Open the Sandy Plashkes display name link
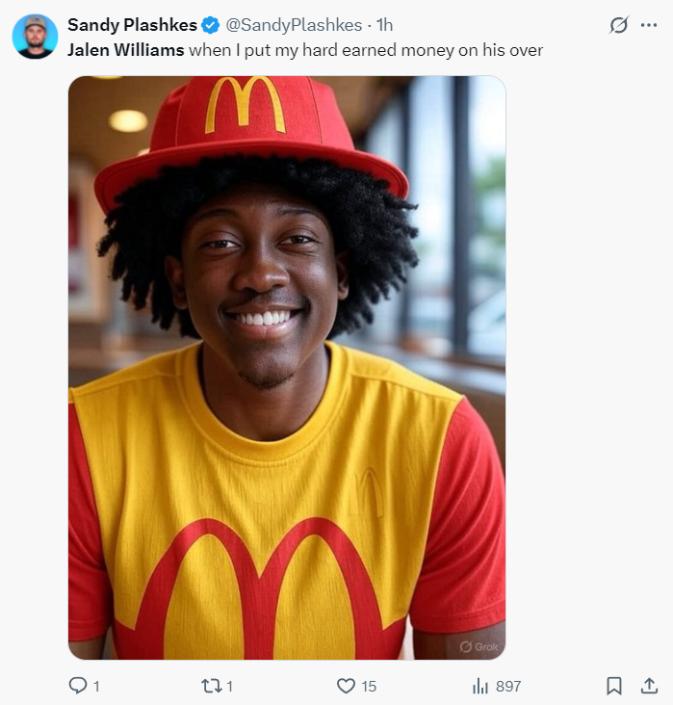Viewport: 673px width, 705px height. tap(132, 25)
